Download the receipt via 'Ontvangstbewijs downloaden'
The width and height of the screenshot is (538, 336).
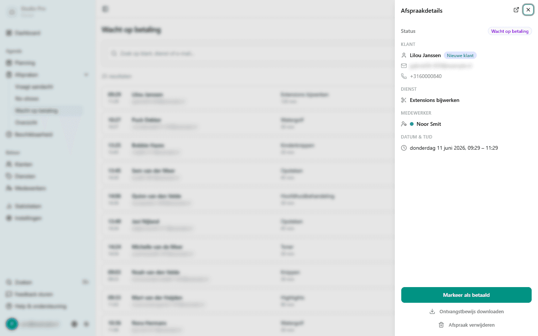pyautogui.click(x=466, y=311)
